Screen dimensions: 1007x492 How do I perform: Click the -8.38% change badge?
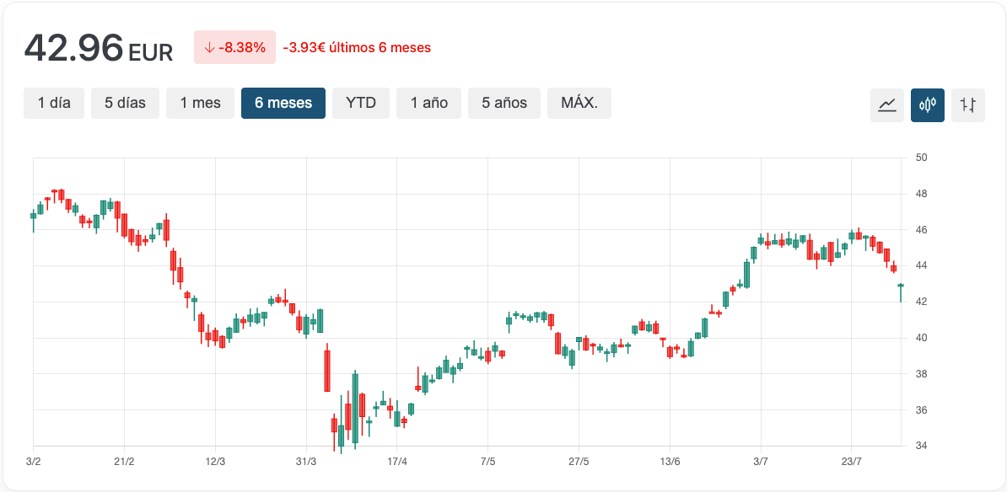pos(234,48)
